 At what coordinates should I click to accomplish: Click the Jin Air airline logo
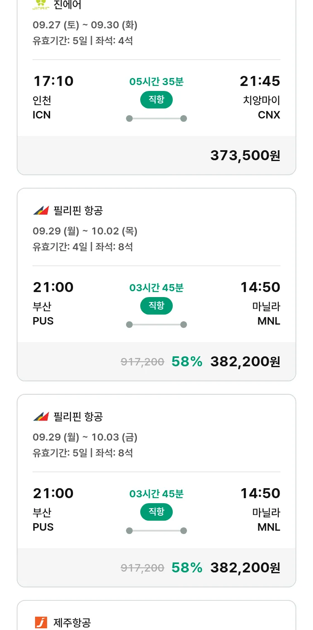click(41, 4)
